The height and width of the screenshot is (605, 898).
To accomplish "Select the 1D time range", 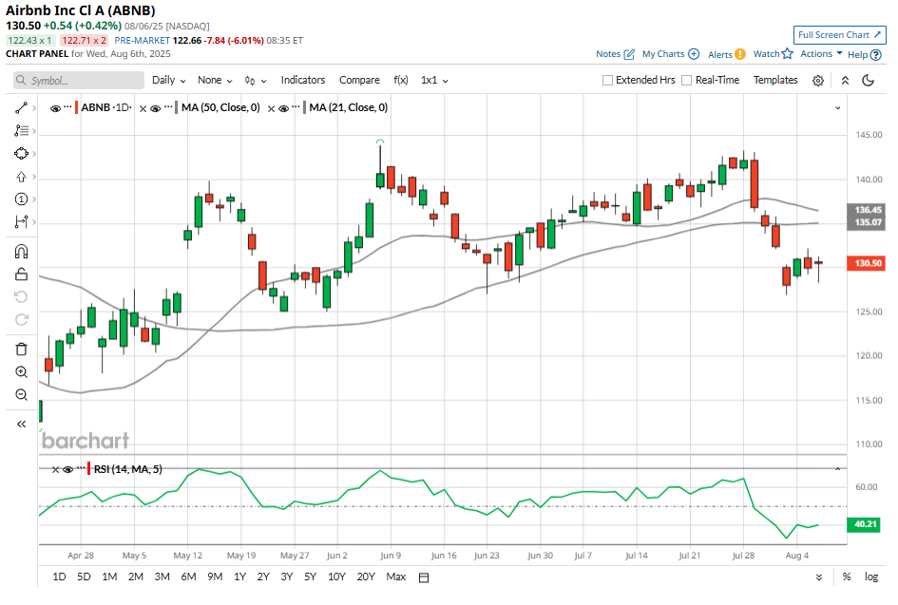I will pos(59,577).
